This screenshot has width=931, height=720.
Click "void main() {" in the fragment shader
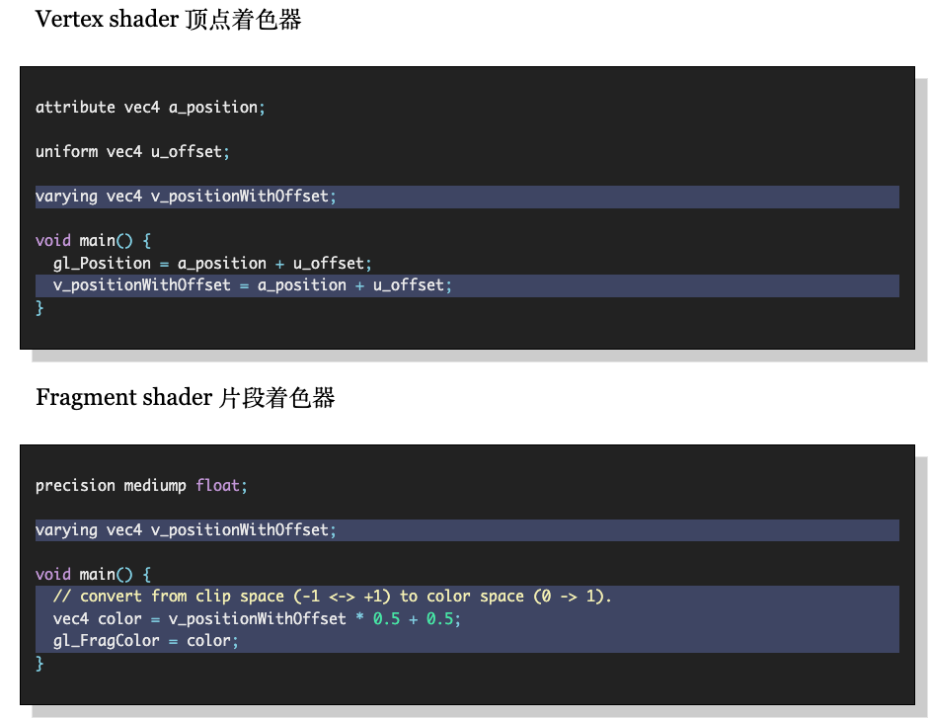point(93,574)
